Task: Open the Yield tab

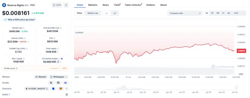Action: 117,5
